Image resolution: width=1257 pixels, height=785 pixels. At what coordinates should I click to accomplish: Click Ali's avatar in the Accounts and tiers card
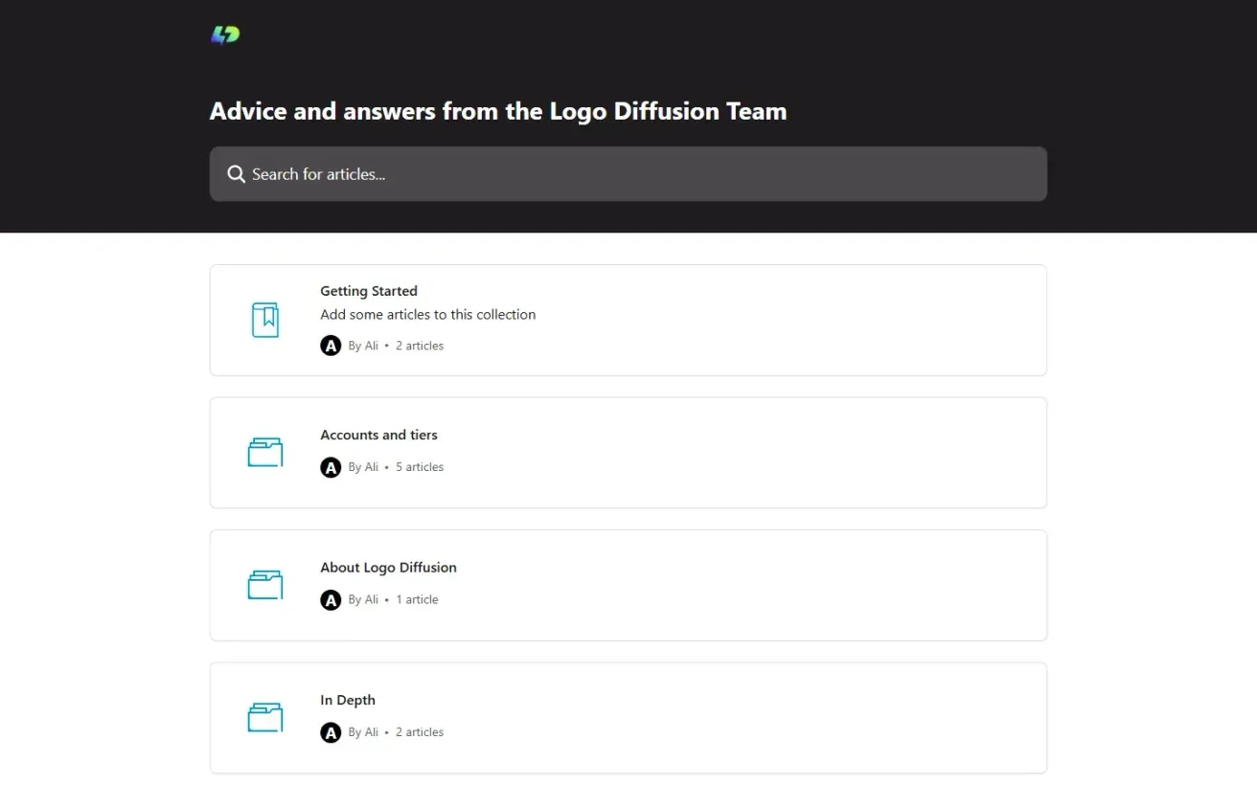331,467
